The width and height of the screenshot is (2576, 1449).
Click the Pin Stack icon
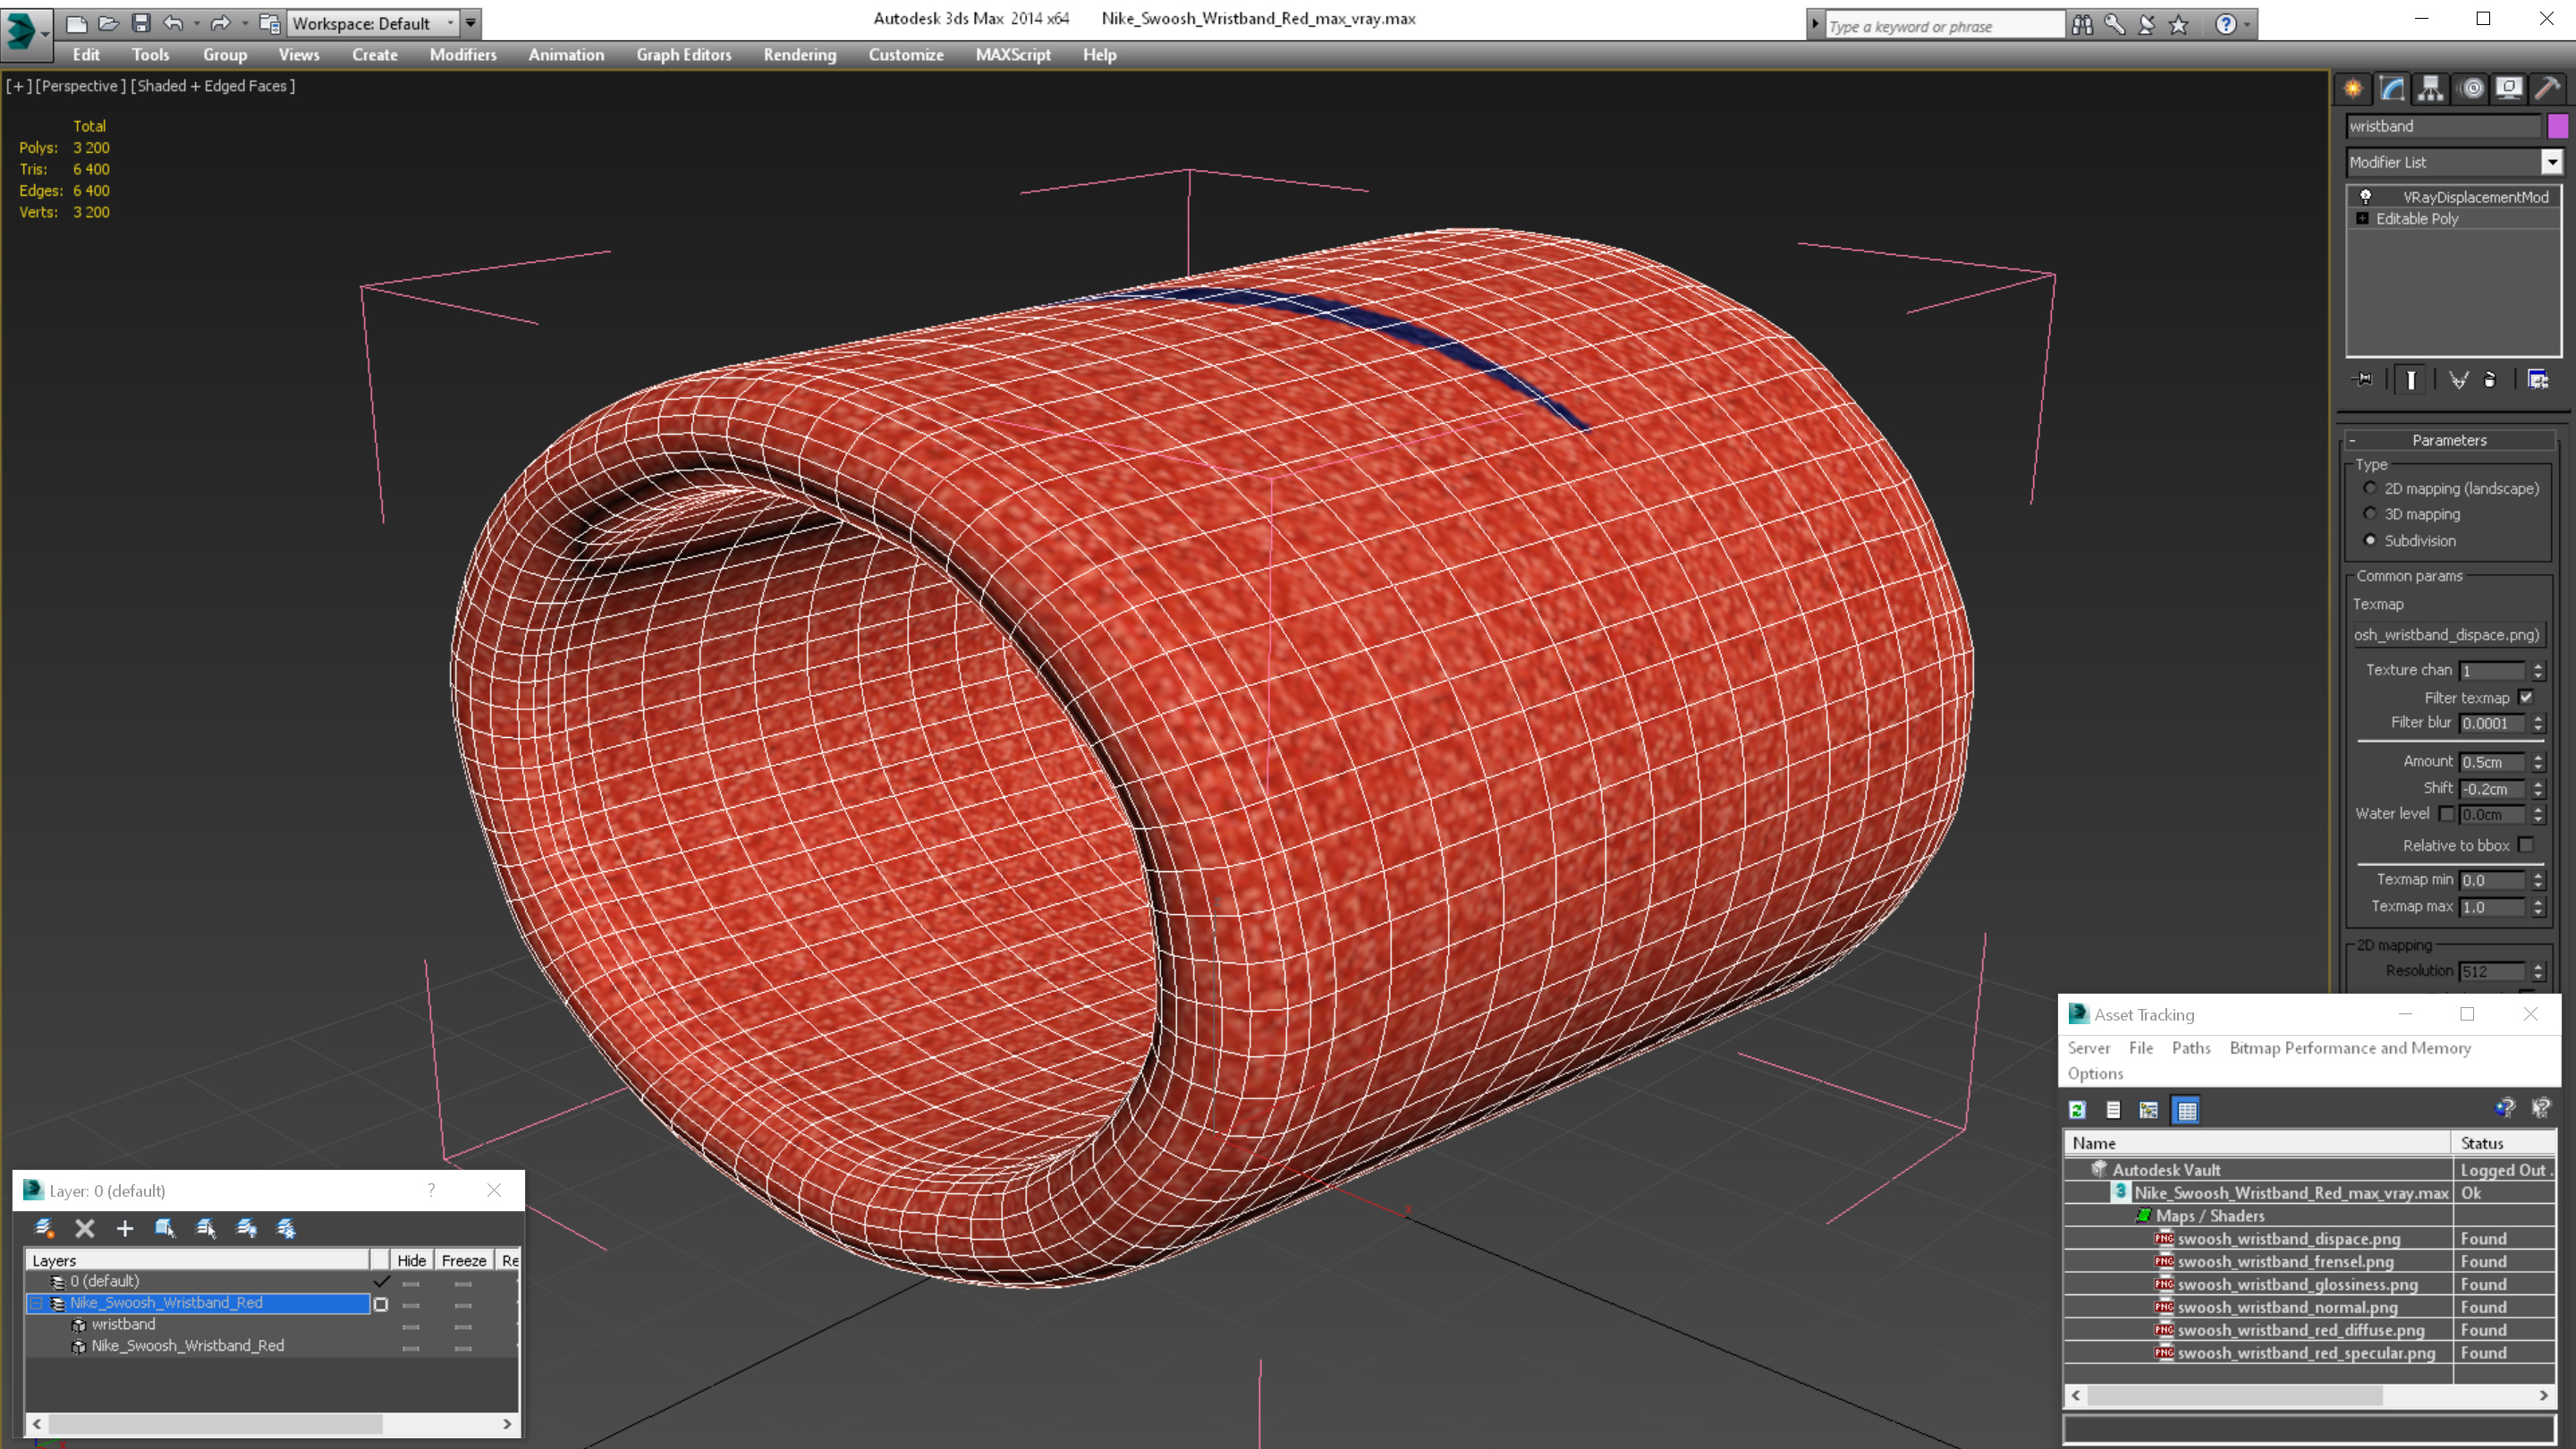tap(2363, 379)
